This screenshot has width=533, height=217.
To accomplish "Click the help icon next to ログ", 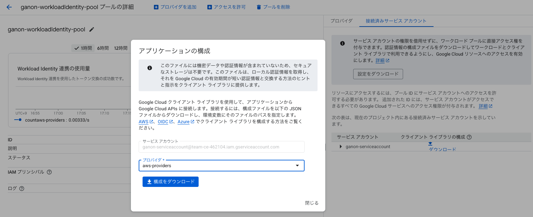I will [22, 189].
